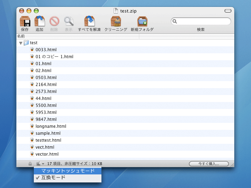Select file 2164.html
Screen dimensions: 251x188
tap(125, 85)
